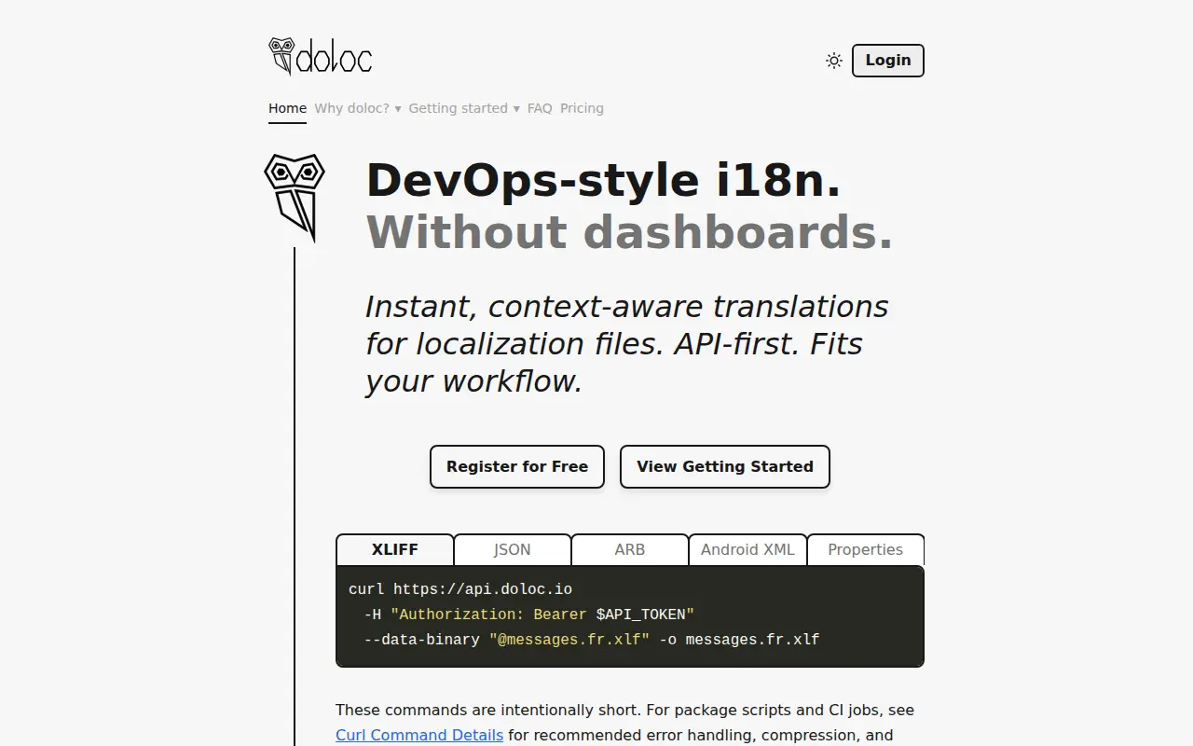
Task: Expand the Getting started dropdown menu
Action: click(x=464, y=108)
